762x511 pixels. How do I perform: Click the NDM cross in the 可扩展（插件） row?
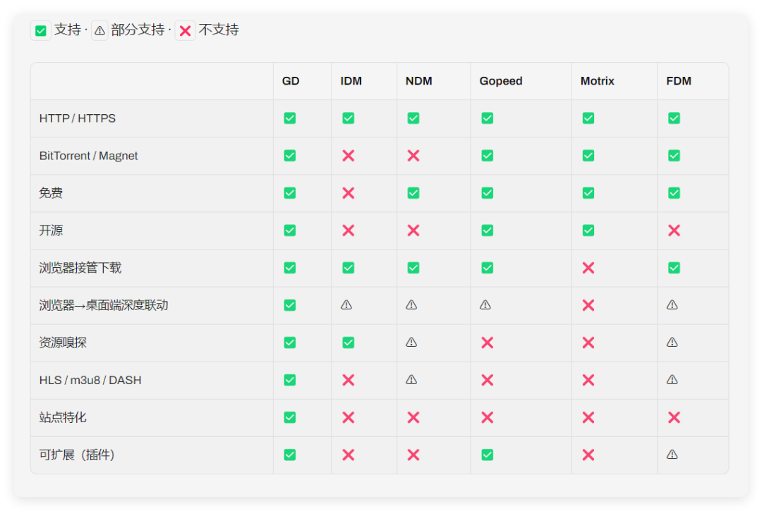413,455
